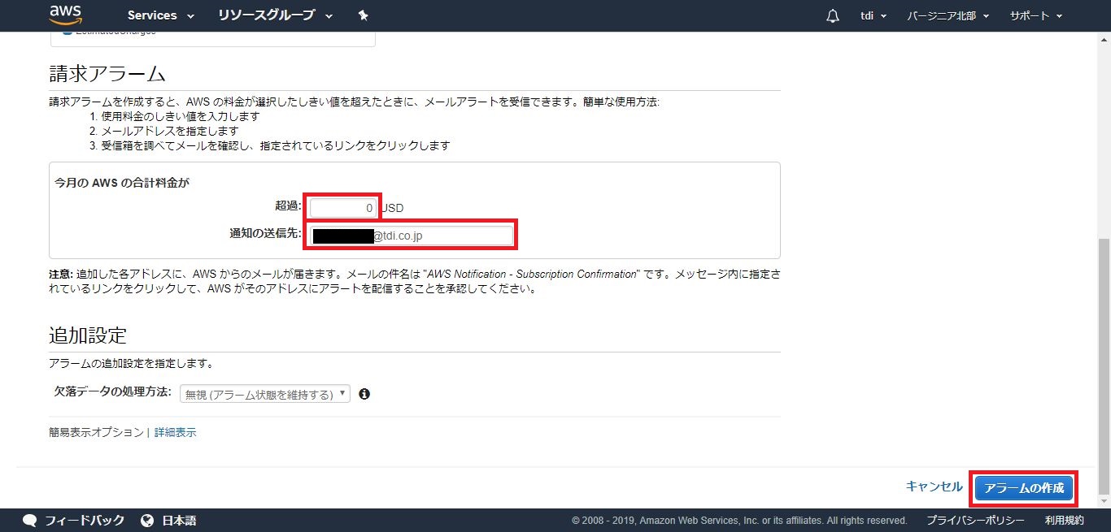
Task: Open the tdi account dropdown
Action: [873, 16]
